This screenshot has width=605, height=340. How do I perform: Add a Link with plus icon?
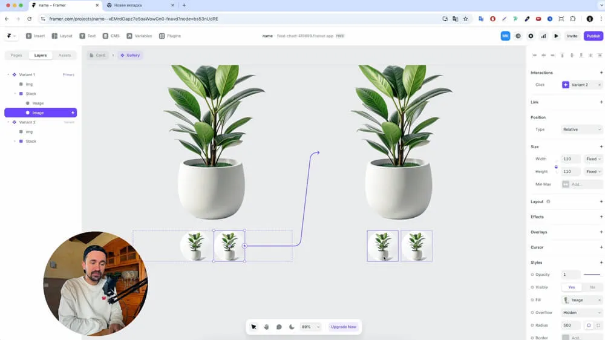(x=601, y=102)
